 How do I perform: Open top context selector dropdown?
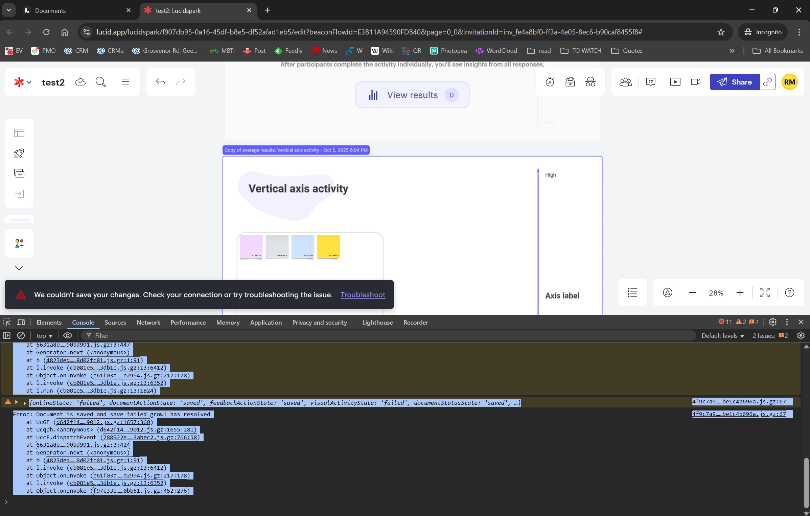pyautogui.click(x=44, y=335)
